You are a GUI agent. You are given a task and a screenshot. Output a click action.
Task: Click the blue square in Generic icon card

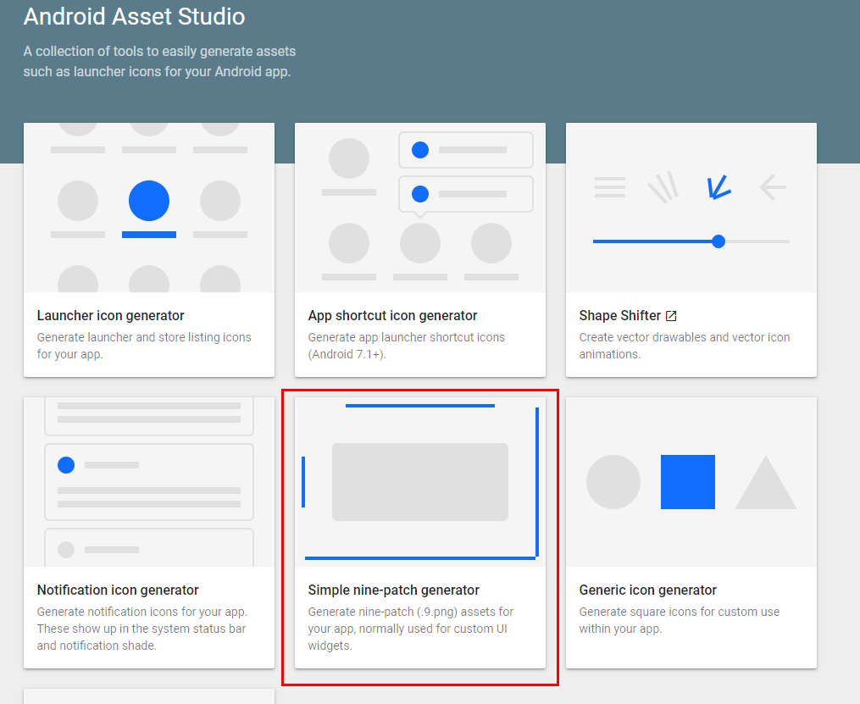pyautogui.click(x=688, y=482)
